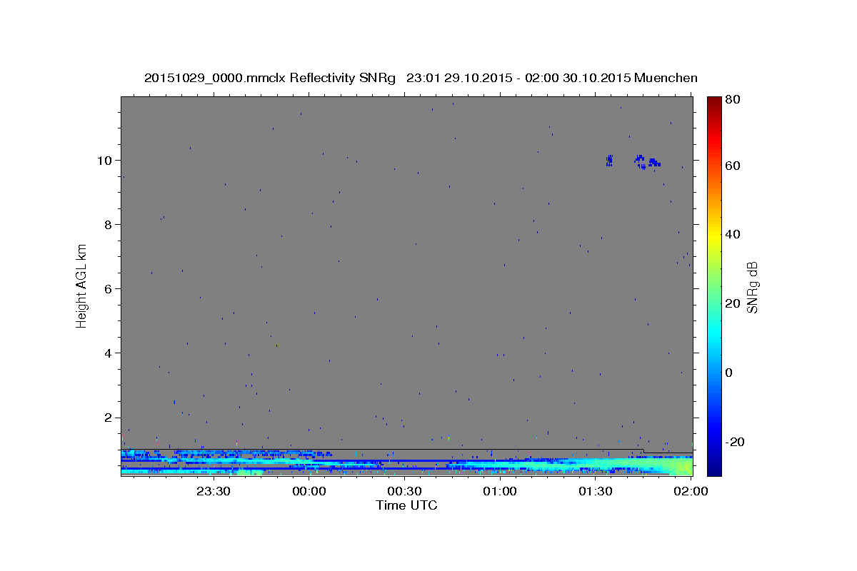This screenshot has width=857, height=571.
Task: Click the colorbar value 40
Action: [733, 234]
